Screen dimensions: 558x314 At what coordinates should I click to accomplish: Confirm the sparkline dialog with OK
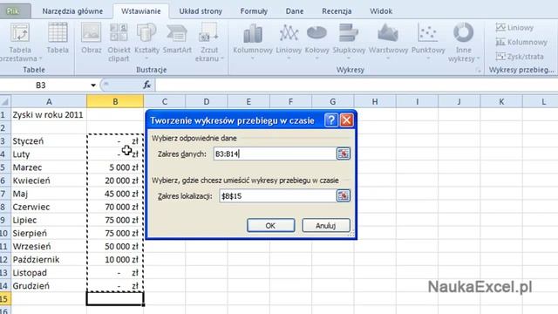click(x=270, y=225)
